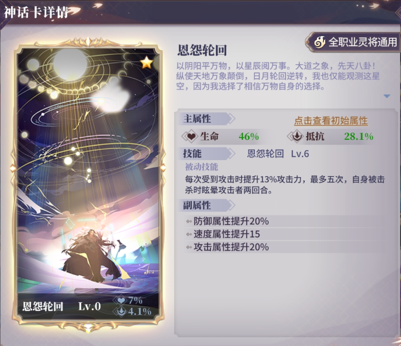Screen dimensions: 401x346
Task: Click the skill name 恩怨轮回 Lv.6
Action: [x=278, y=154]
